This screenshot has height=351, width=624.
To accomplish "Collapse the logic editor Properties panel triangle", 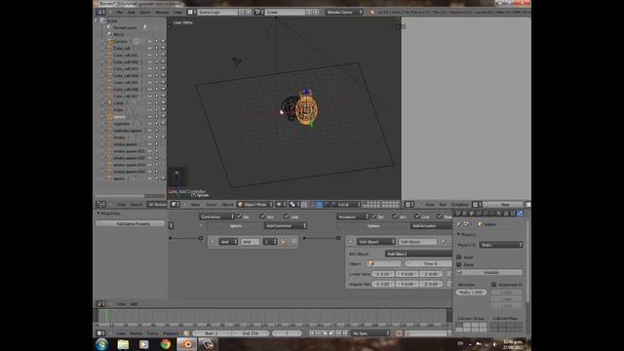I will pyautogui.click(x=97, y=214).
